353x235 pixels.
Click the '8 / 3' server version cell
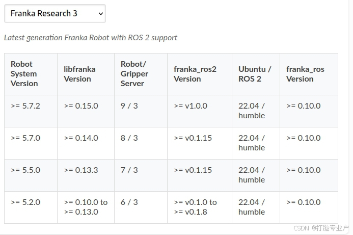(x=129, y=138)
